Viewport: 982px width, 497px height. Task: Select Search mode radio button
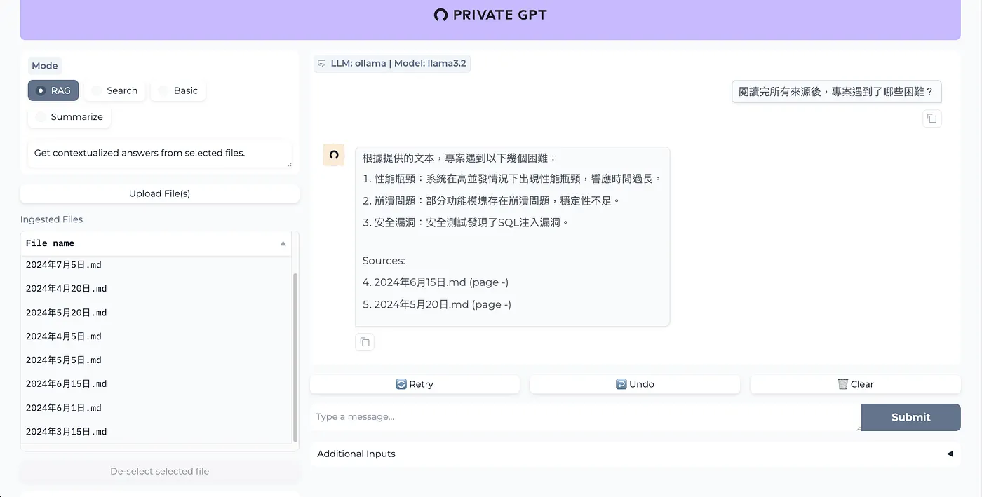click(114, 90)
